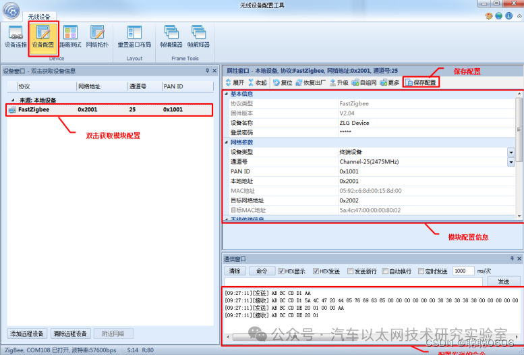The height and width of the screenshot is (355, 524).
Task: Click the 收起 collapse-all toolbar item
Action: [x=258, y=82]
